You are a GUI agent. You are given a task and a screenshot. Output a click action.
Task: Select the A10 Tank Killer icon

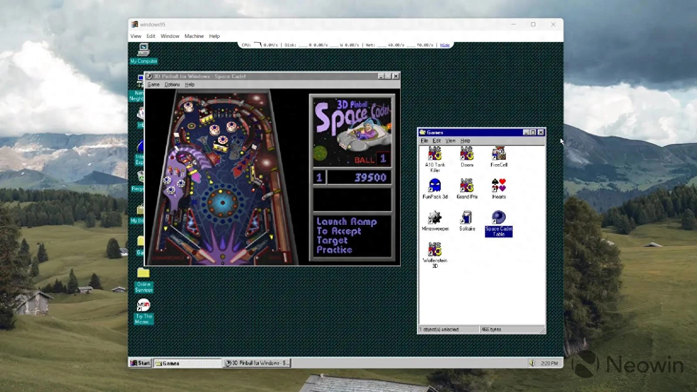click(x=434, y=155)
